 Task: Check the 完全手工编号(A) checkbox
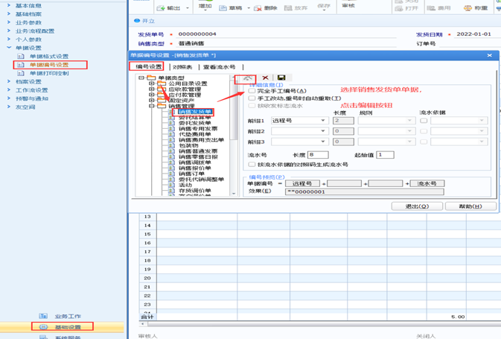252,91
